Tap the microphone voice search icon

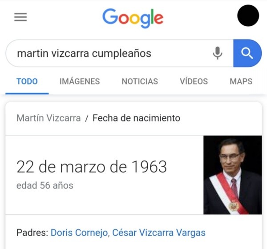click(x=218, y=53)
